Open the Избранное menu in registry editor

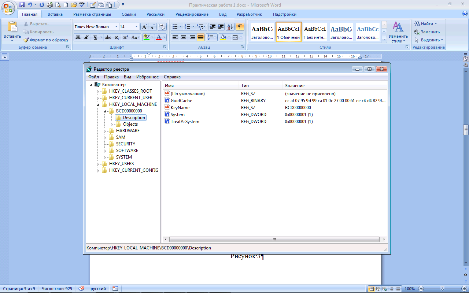pos(147,77)
